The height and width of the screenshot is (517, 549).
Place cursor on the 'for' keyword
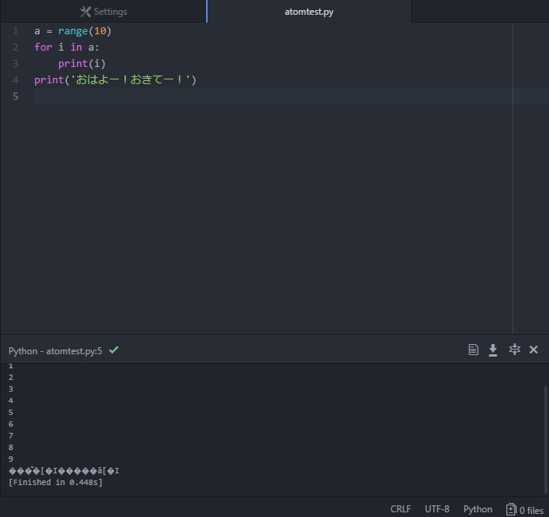(43, 47)
